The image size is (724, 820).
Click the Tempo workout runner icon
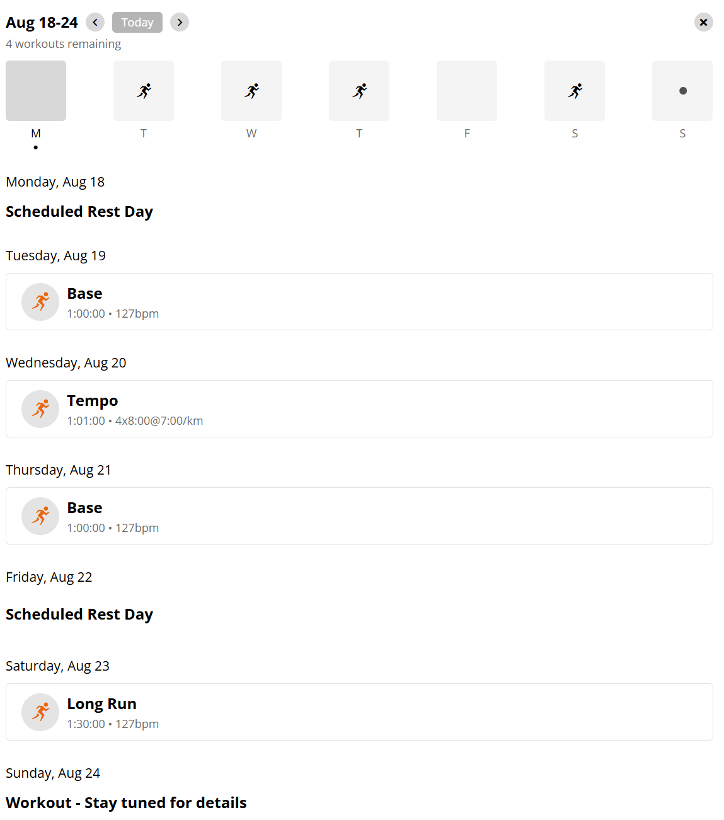(x=40, y=409)
